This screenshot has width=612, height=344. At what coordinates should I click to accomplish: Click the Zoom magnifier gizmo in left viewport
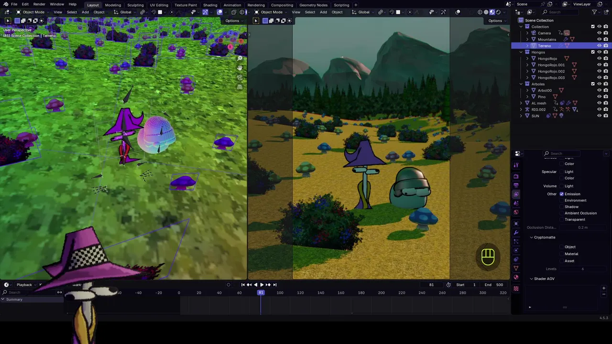240,58
